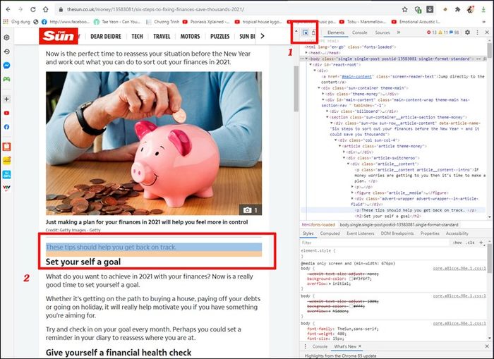
Task: Open YouTube from the sidebar
Action: click(6, 113)
